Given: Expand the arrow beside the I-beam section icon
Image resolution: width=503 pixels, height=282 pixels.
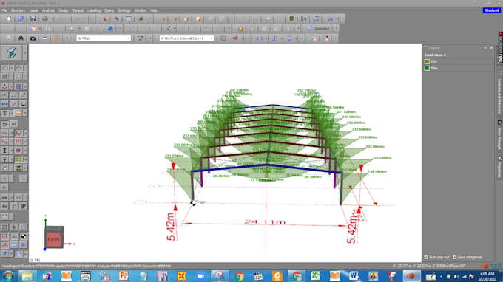Looking at the screenshot, I should [x=25, y=53].
